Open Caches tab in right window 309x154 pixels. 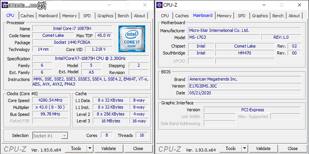[x=182, y=16]
